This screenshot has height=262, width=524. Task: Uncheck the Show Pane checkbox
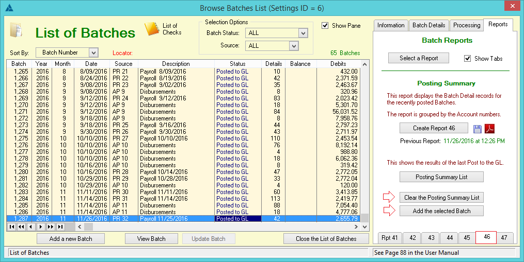tap(325, 26)
